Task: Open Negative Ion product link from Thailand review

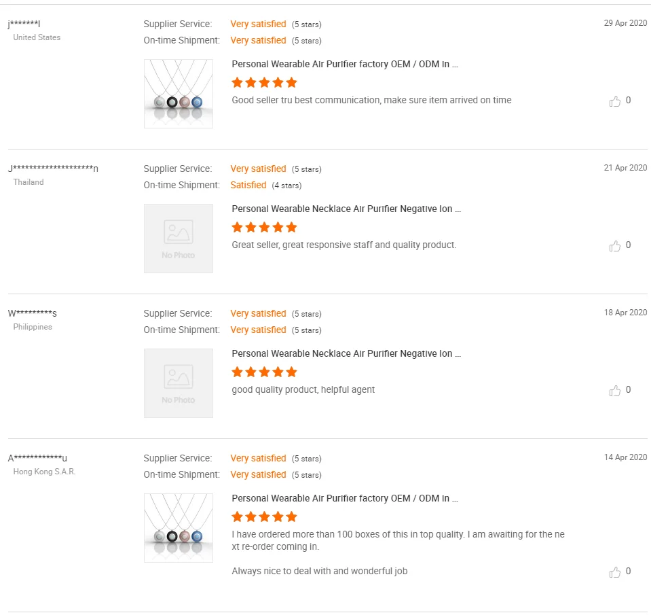Action: 346,209
